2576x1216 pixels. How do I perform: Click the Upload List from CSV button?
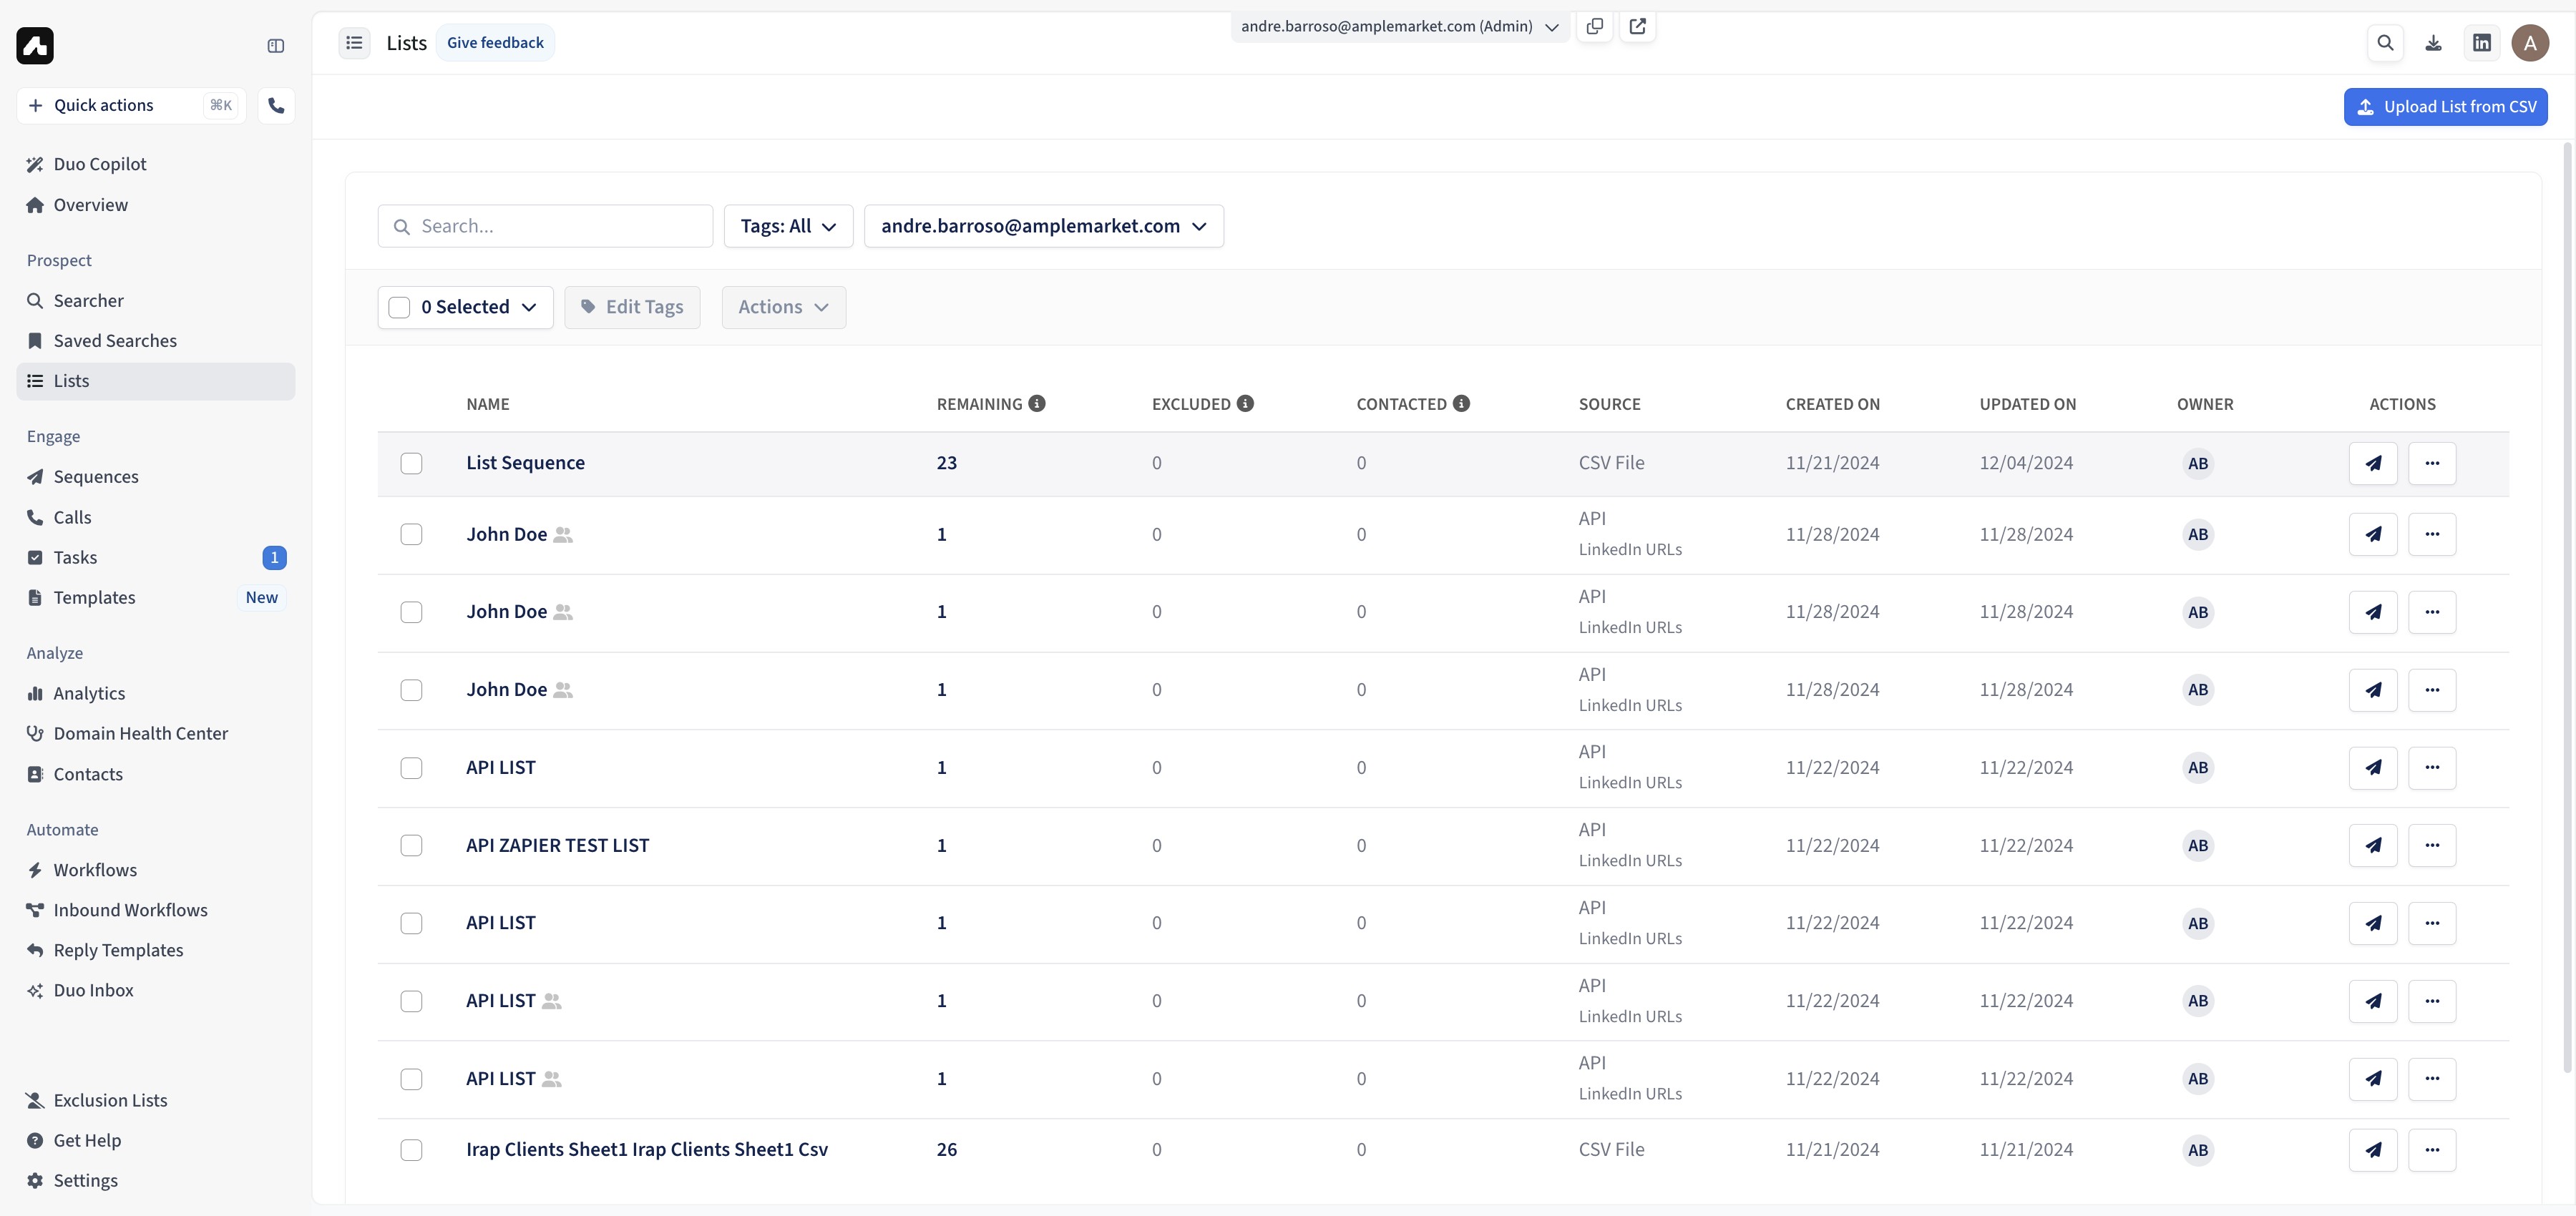(x=2445, y=107)
